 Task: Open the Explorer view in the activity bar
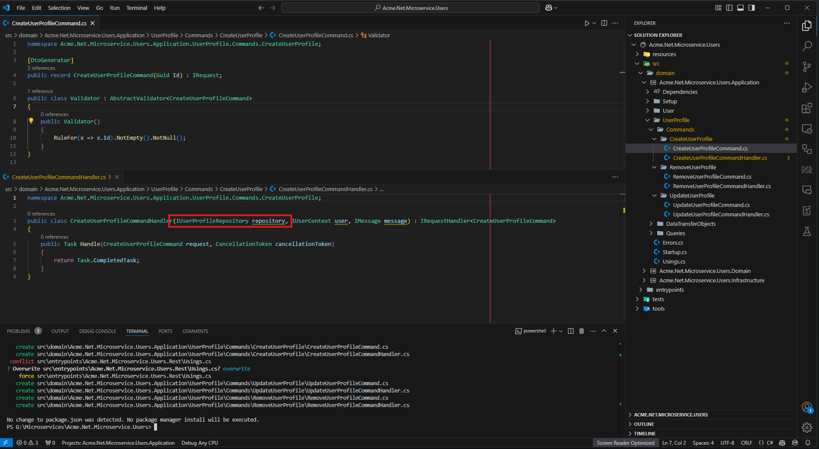point(807,26)
